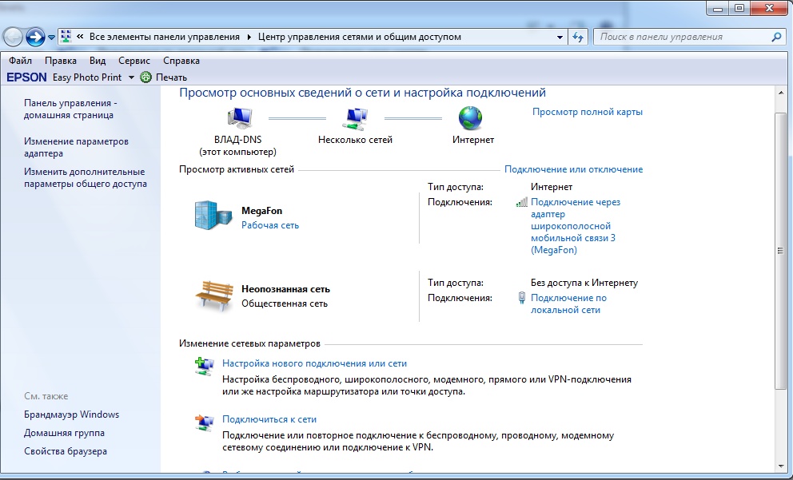Open the Easy Photo Print dropdown arrow
Viewport: 793px width, 480px height.
pyautogui.click(x=131, y=77)
